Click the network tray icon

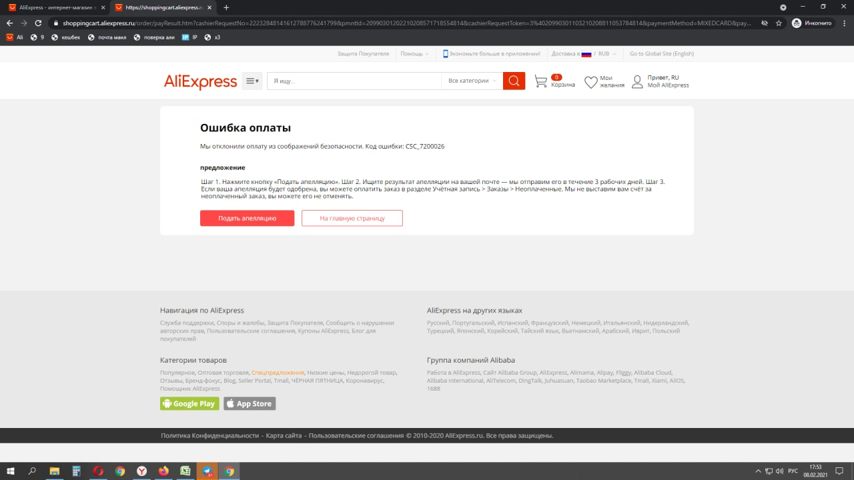769,471
